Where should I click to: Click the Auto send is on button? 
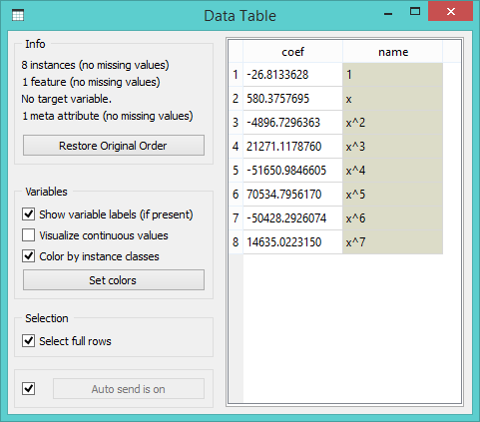[x=129, y=389]
